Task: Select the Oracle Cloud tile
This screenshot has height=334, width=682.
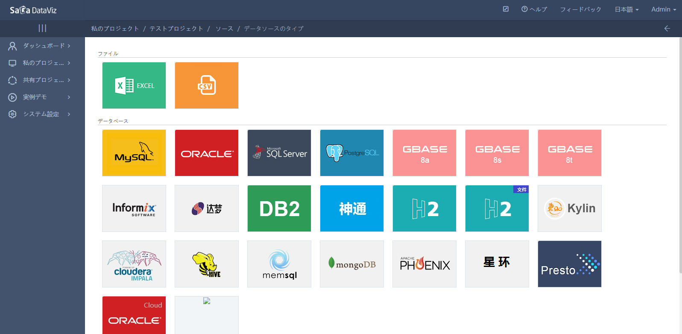Action: 134,315
